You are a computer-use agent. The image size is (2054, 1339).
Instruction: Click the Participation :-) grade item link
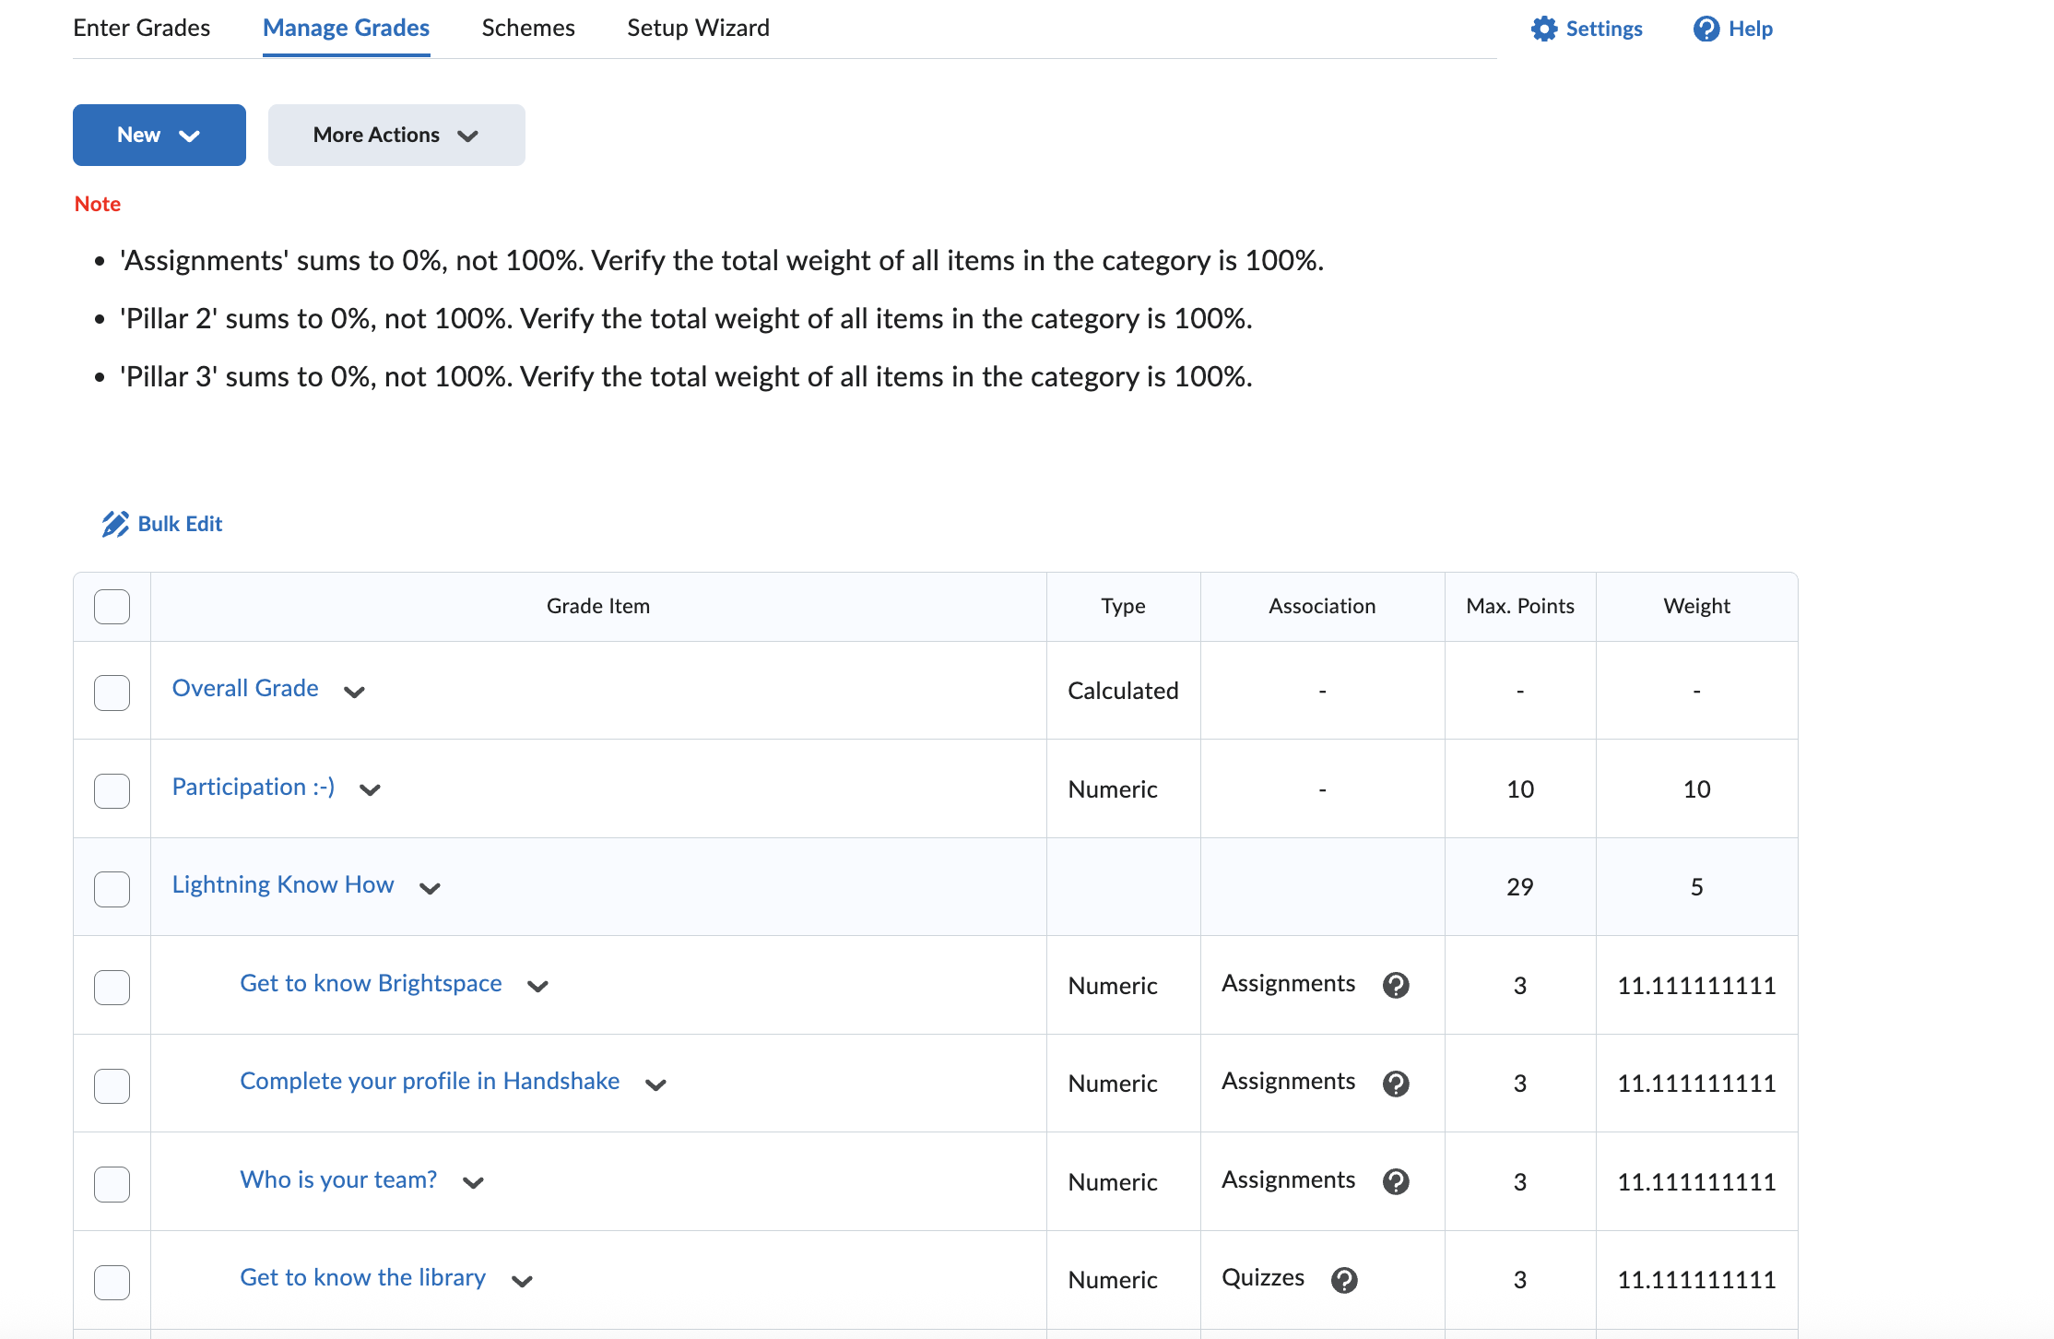[x=252, y=787]
